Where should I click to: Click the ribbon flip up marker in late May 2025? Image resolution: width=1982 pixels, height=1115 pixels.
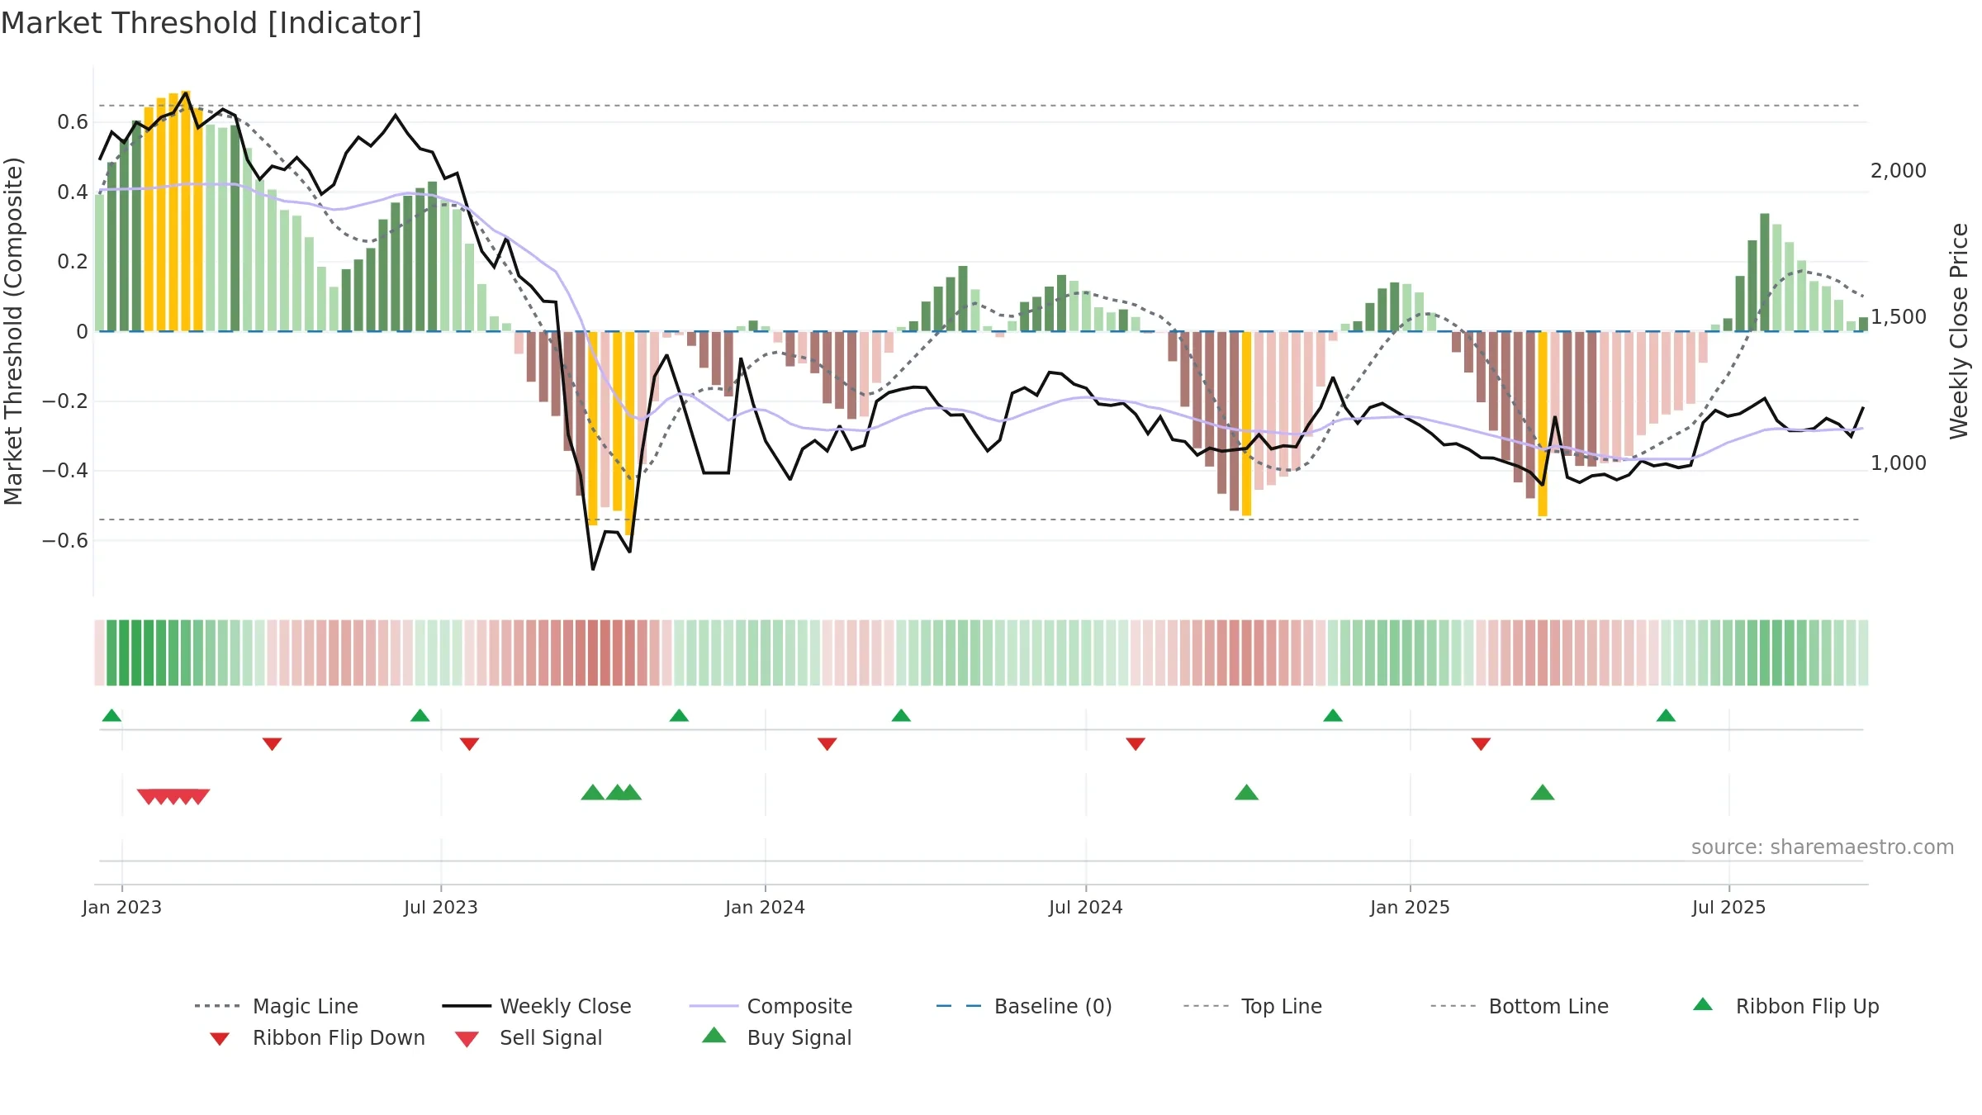point(1666,715)
